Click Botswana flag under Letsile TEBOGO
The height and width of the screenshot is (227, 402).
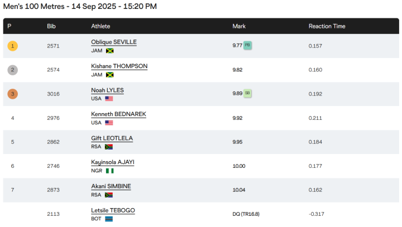click(x=109, y=219)
